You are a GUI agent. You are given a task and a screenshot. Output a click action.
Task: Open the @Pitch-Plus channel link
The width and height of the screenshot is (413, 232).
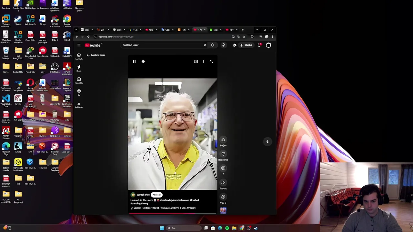pyautogui.click(x=143, y=195)
